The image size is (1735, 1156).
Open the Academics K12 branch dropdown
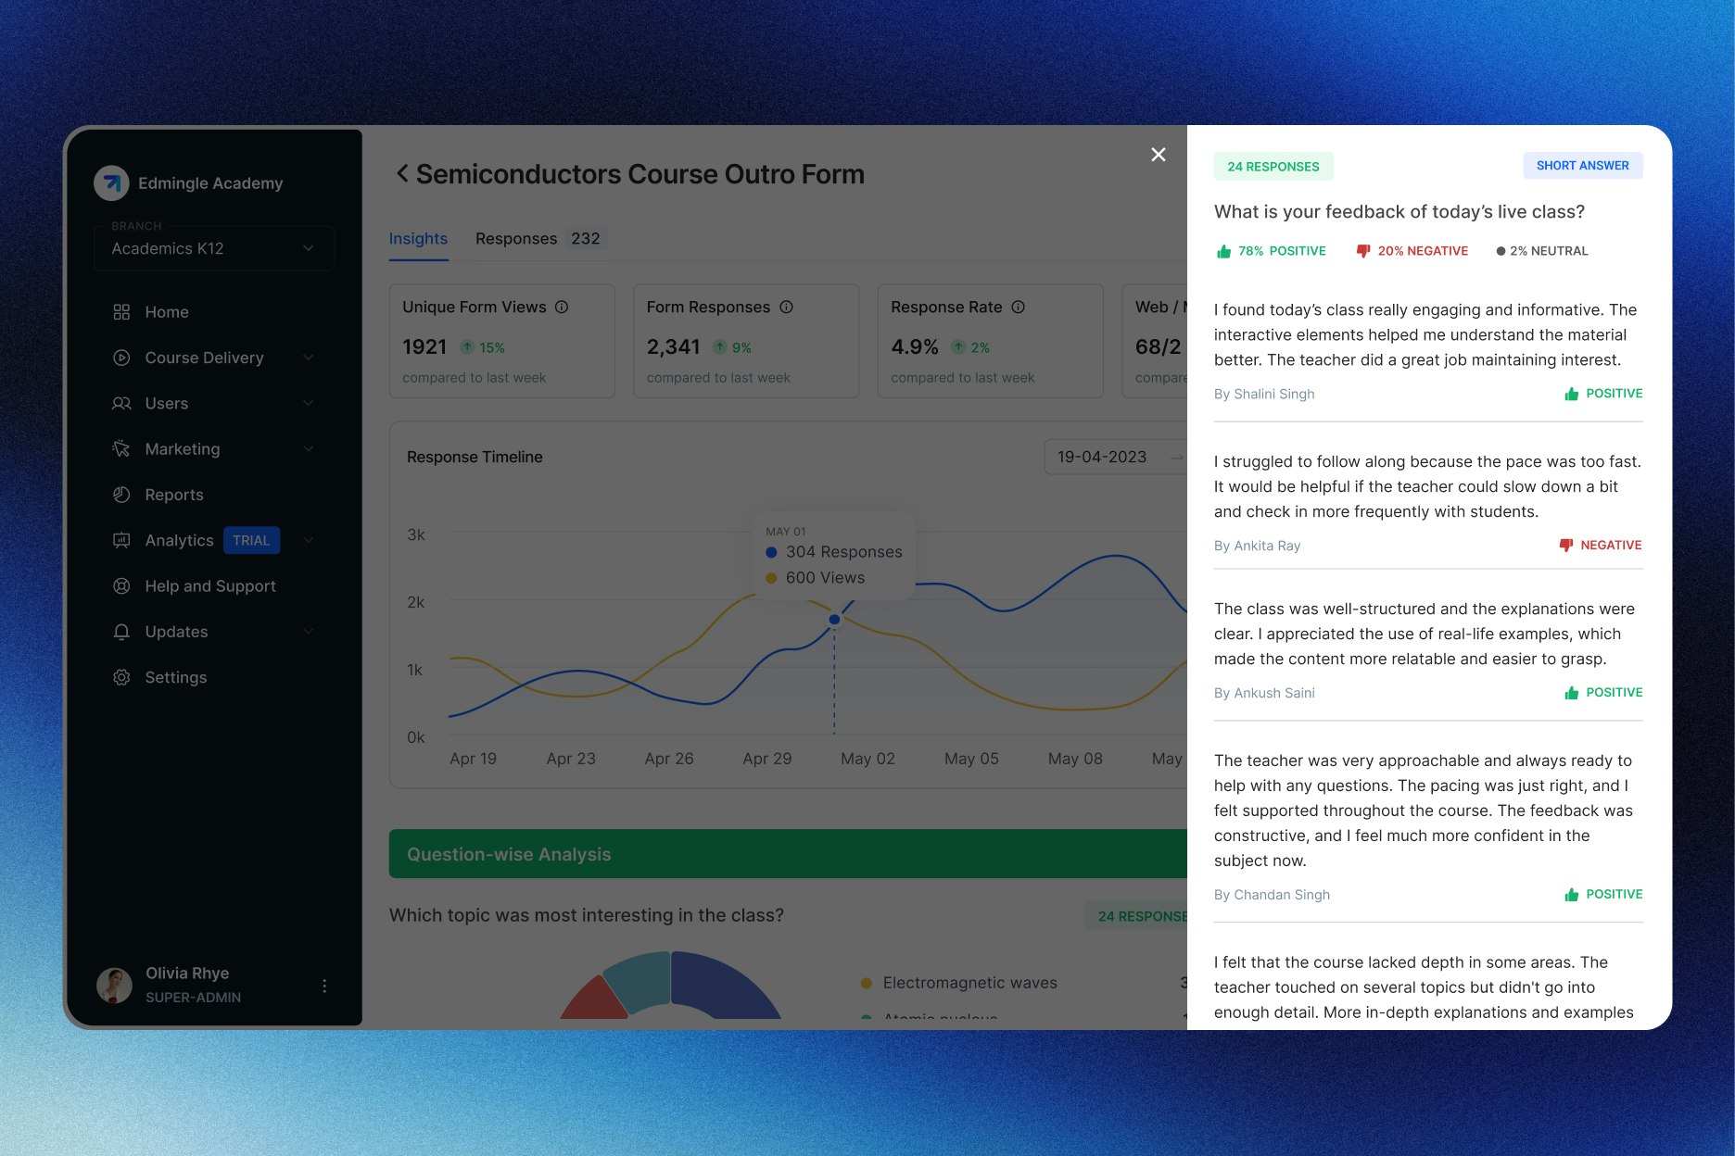(x=214, y=248)
